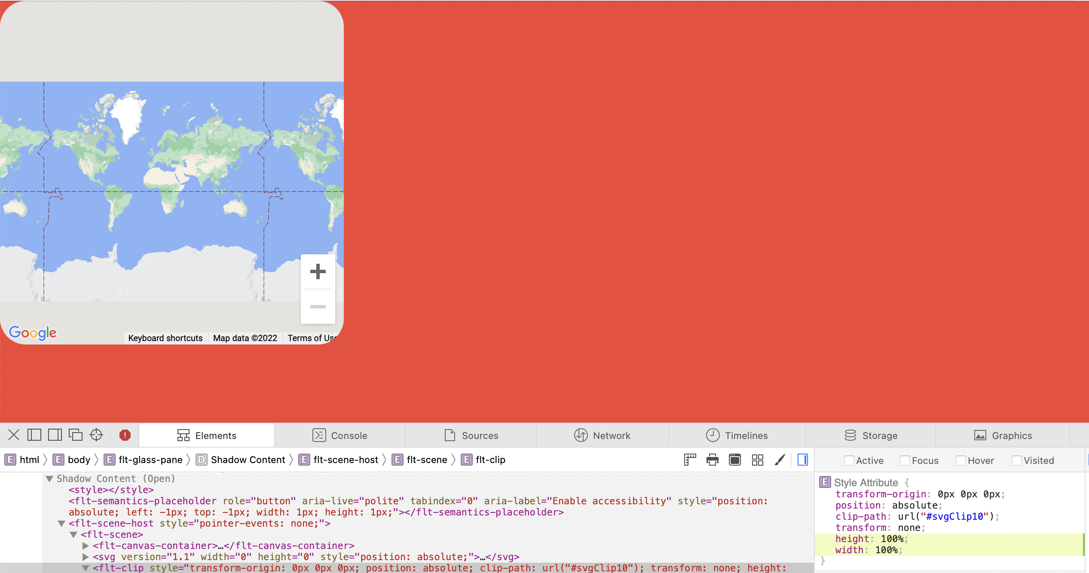Image resolution: width=1089 pixels, height=573 pixels.
Task: Detach inspector into a separate window
Action: point(76,435)
